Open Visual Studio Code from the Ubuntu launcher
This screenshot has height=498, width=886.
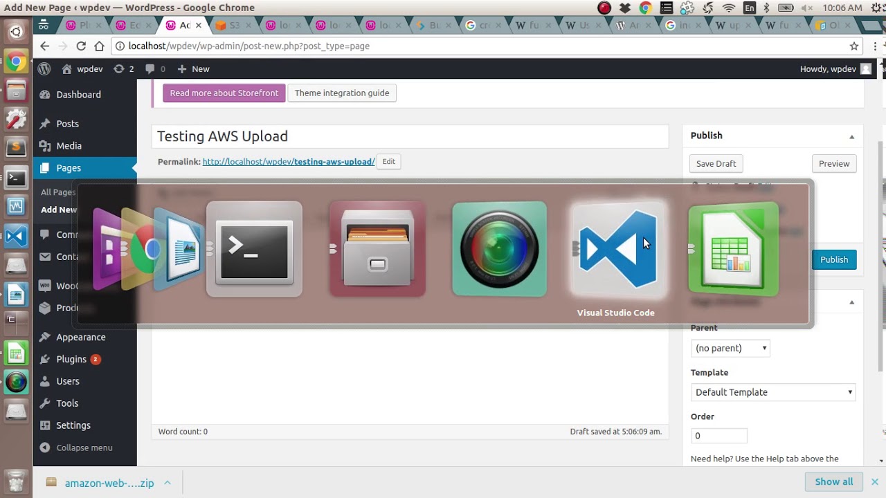(x=16, y=236)
